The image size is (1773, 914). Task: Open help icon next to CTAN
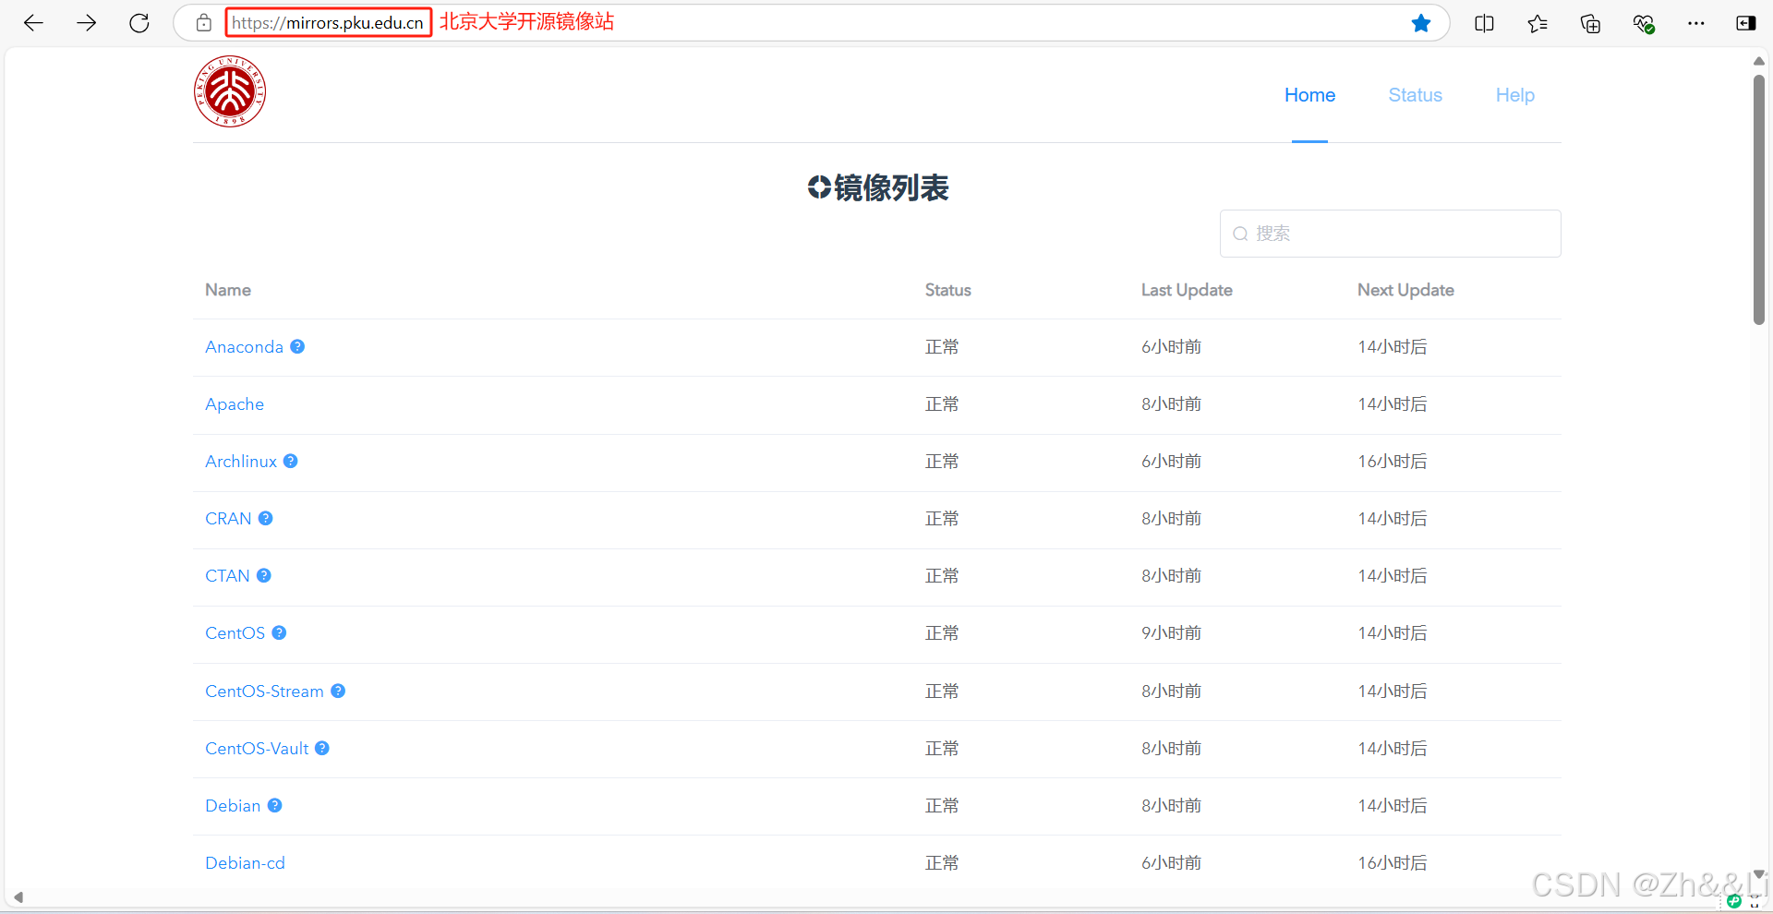(x=264, y=575)
